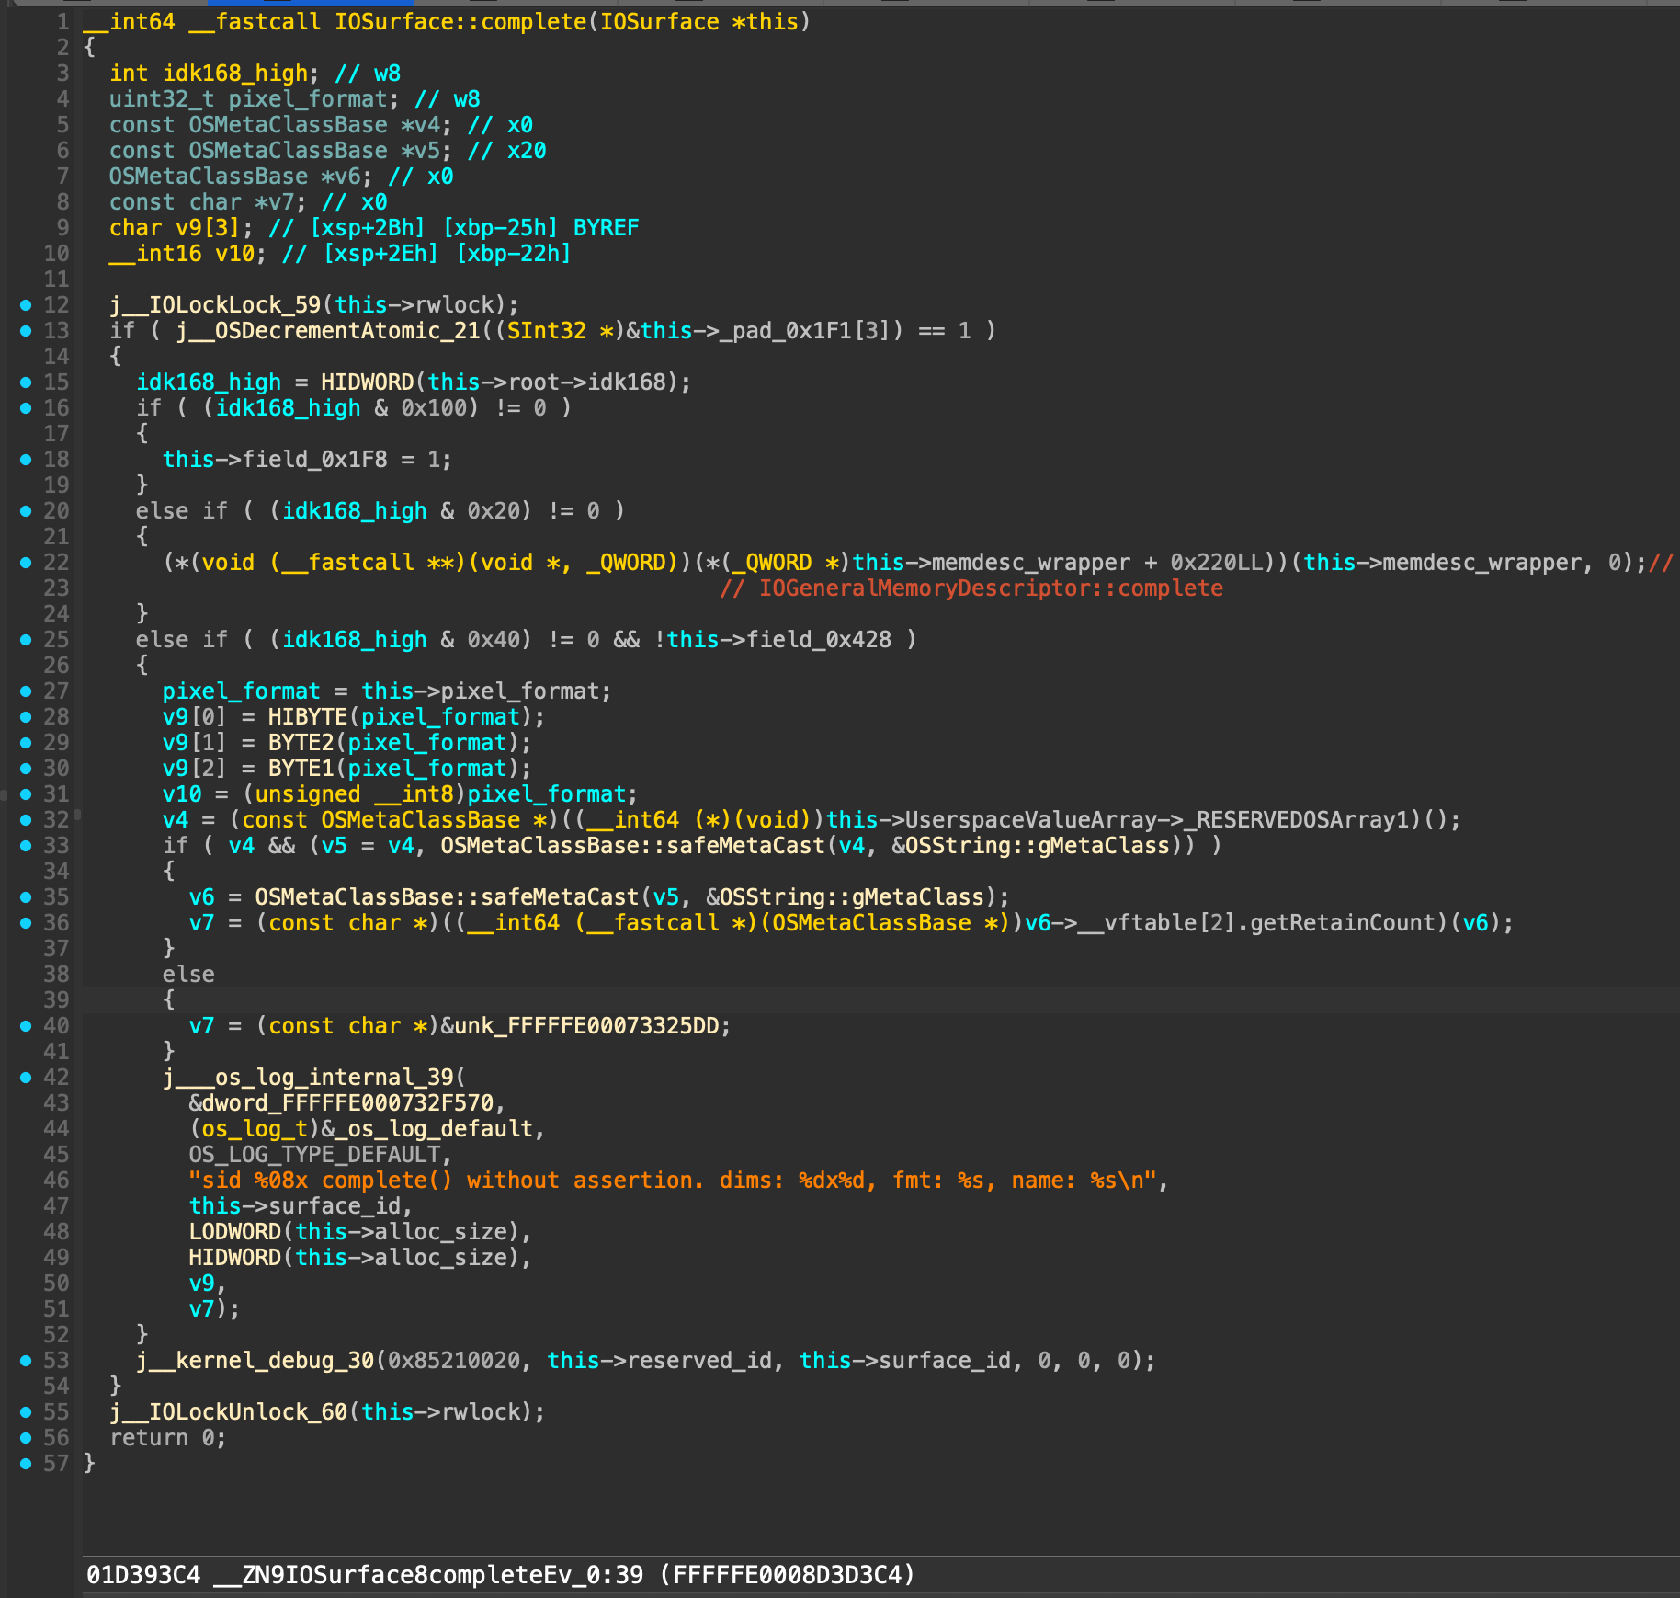Click the BYREF annotation on line 9
The image size is (1680, 1598).
point(606,228)
